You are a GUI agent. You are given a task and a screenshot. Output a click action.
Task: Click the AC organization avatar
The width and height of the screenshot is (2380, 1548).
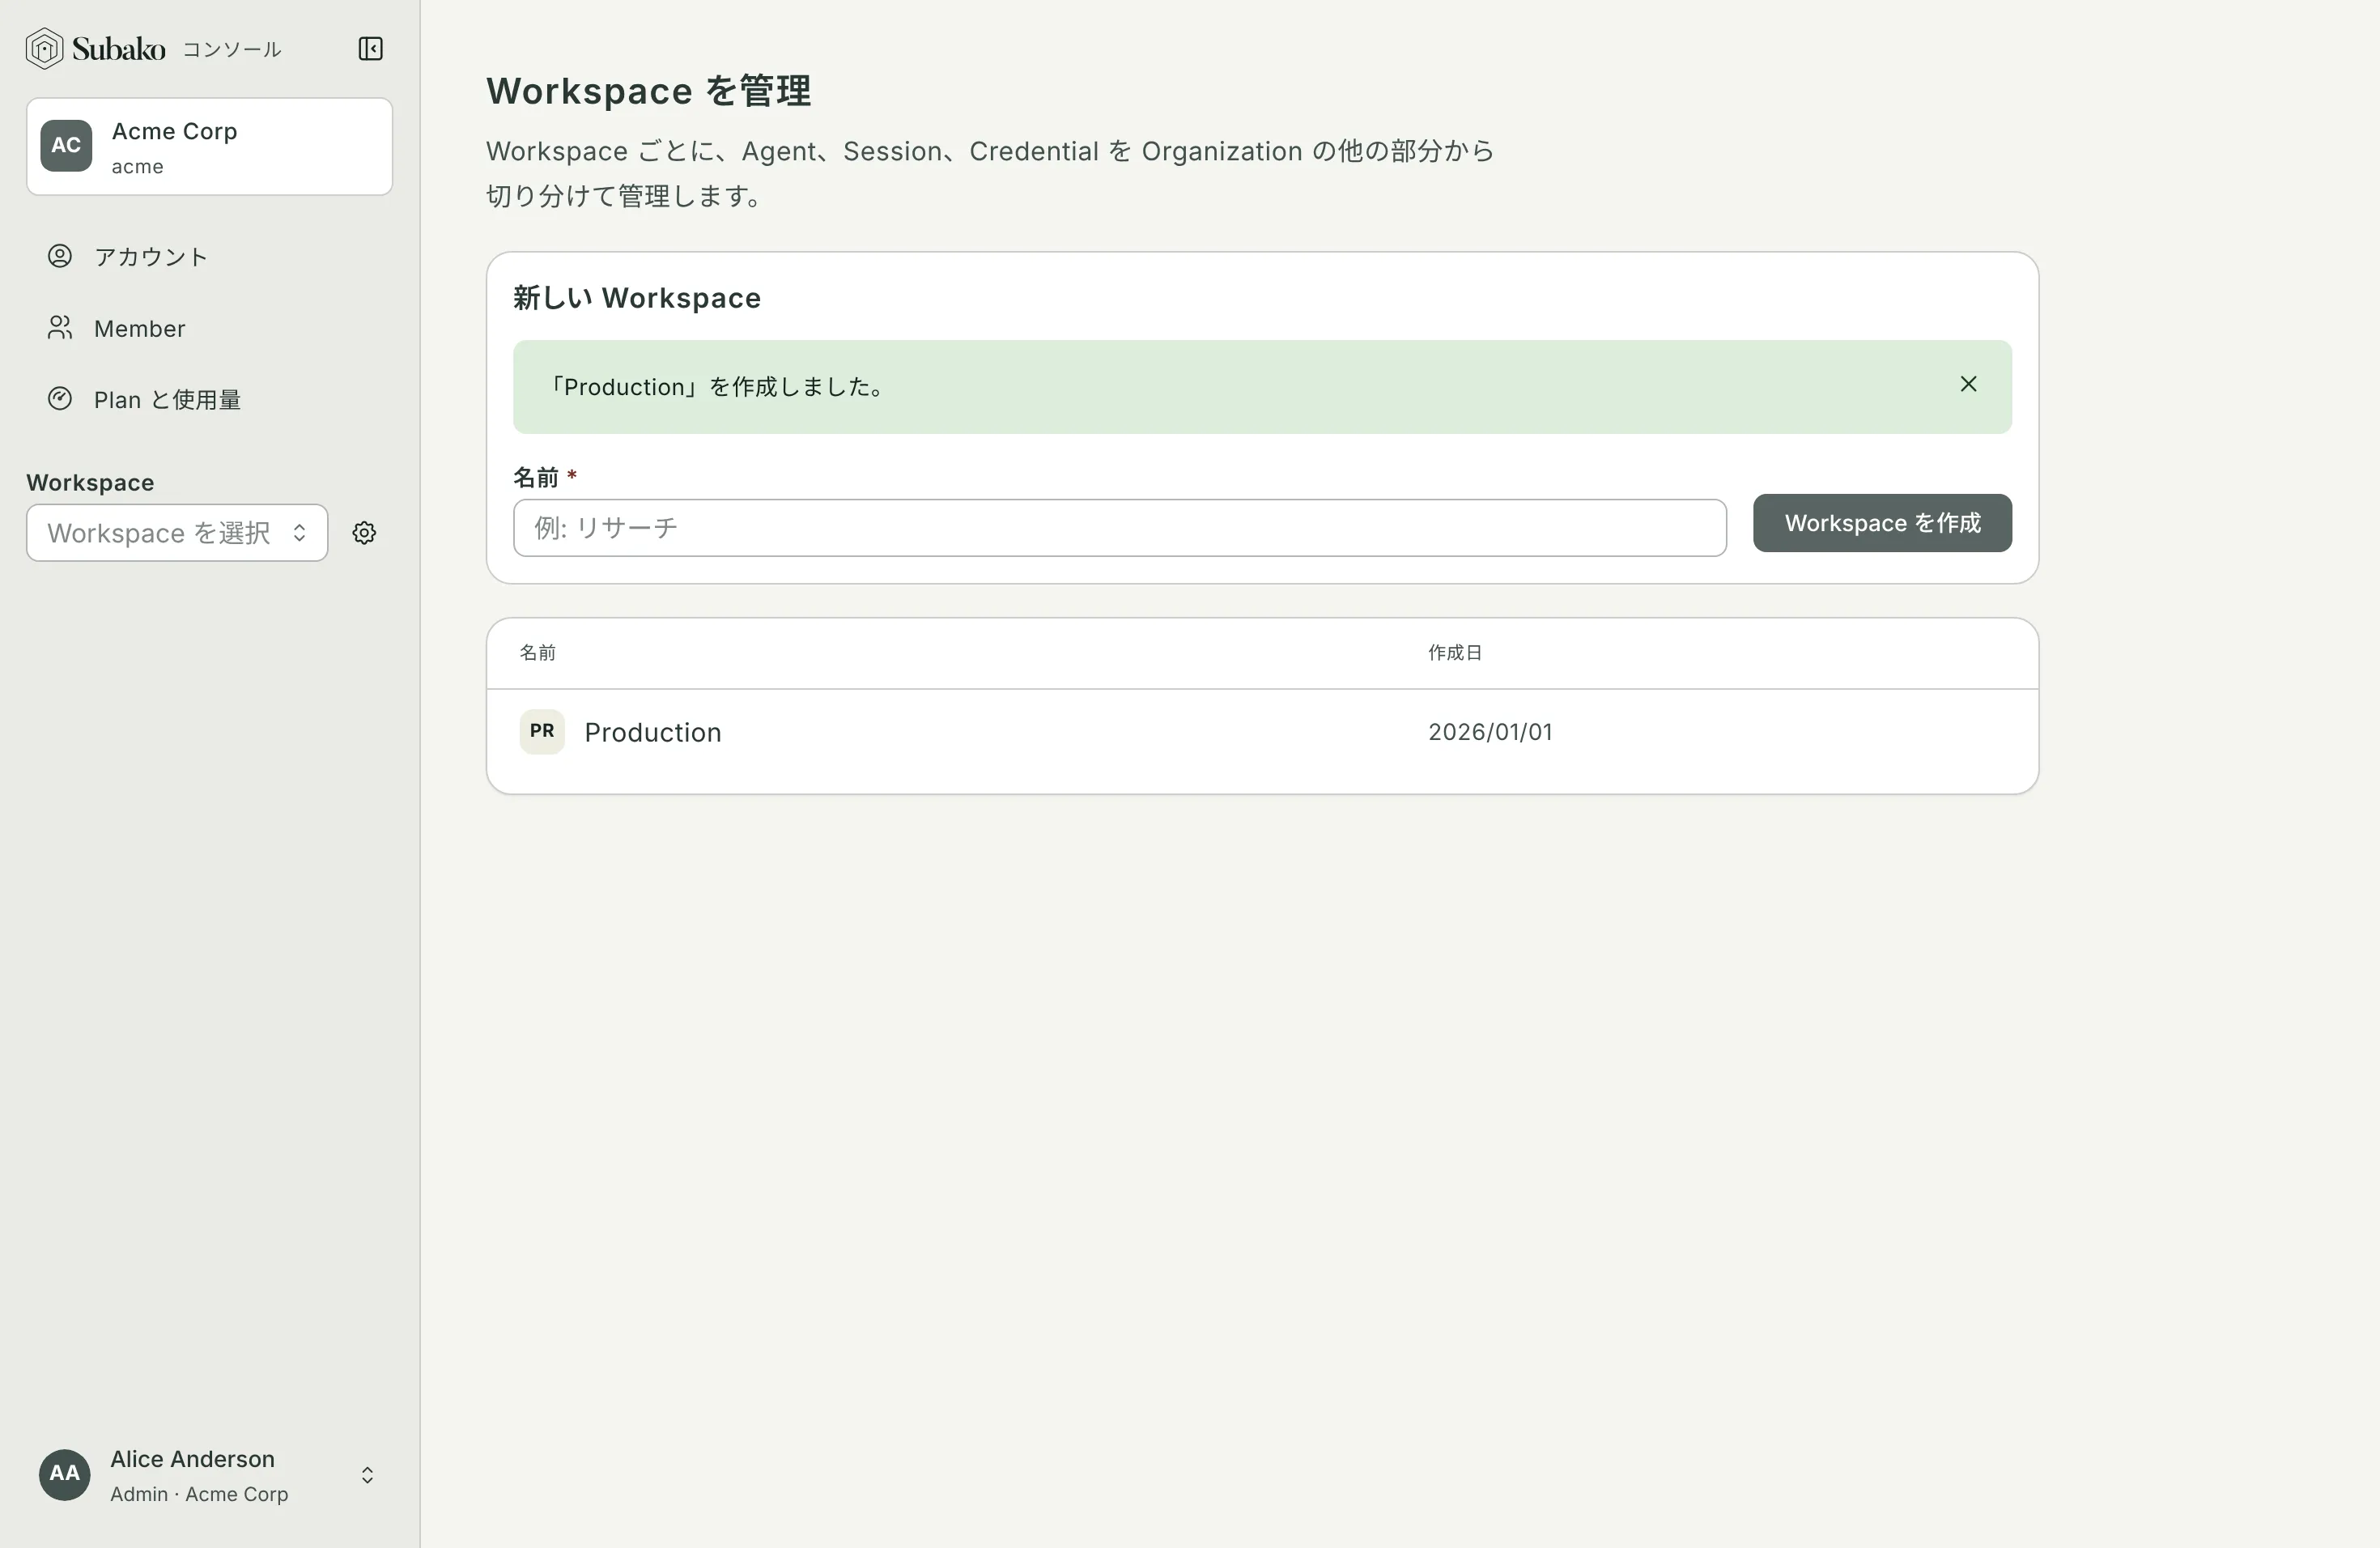pos(66,146)
